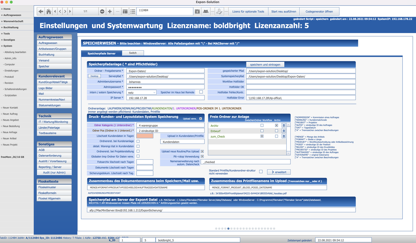Image resolution: width=416 pixels, height=243 pixels.
Task: Click the plus new record icon
Action: 110,11
